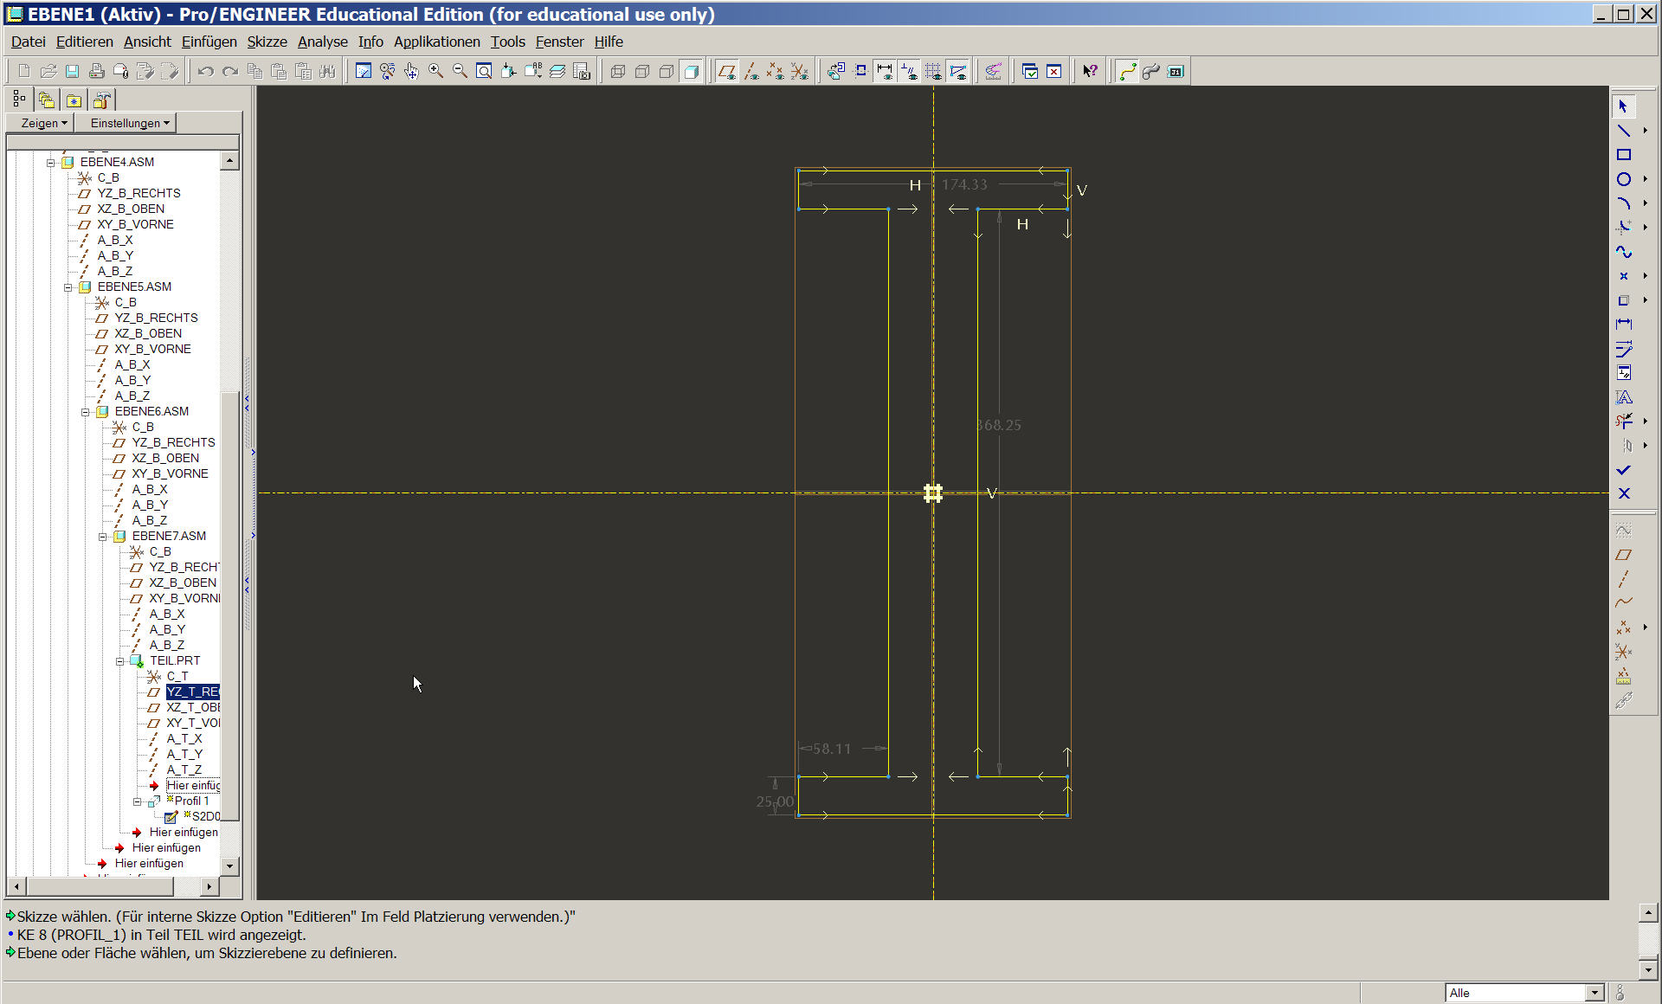Select the Arc sketch tool
The width and height of the screenshot is (1662, 1004).
1624,203
